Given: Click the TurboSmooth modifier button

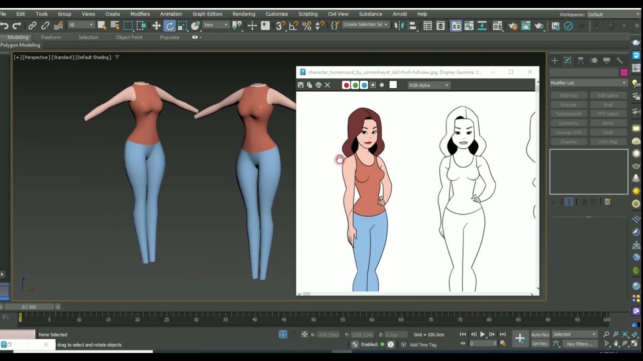Looking at the screenshot, I should [x=569, y=114].
